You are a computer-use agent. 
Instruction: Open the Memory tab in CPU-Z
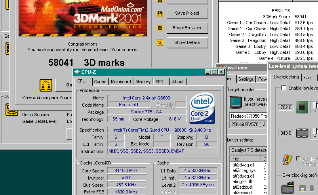tap(143, 82)
